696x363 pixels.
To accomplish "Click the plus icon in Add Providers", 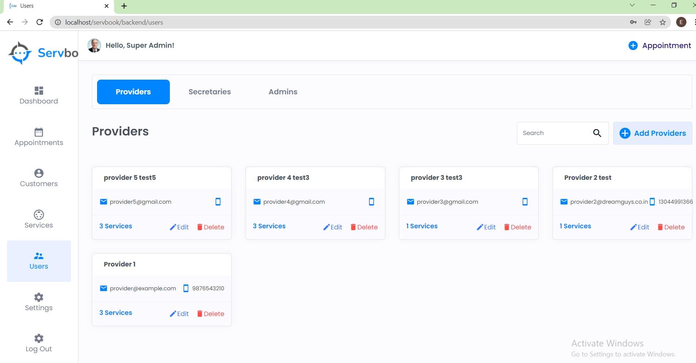I will (625, 133).
